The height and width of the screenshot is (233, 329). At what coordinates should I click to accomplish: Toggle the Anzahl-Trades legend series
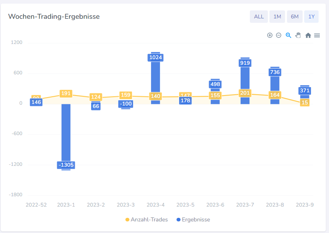click(147, 219)
